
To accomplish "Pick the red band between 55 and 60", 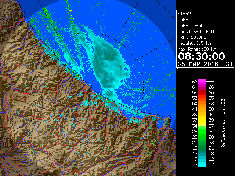I will click(202, 93).
